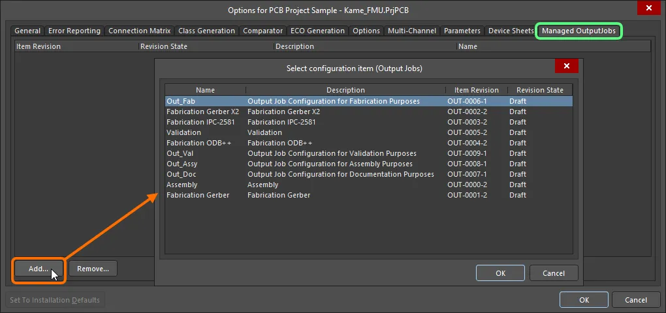Select the Managed OutputJobs tab
The width and height of the screenshot is (666, 313).
[579, 31]
